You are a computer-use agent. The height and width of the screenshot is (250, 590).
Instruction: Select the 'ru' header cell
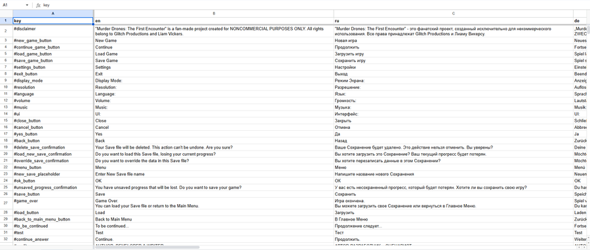pos(453,21)
